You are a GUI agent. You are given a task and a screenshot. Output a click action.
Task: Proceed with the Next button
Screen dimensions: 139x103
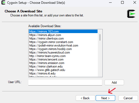105,98
